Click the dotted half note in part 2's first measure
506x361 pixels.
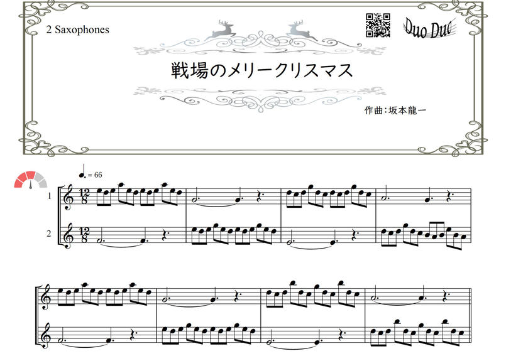click(x=101, y=240)
